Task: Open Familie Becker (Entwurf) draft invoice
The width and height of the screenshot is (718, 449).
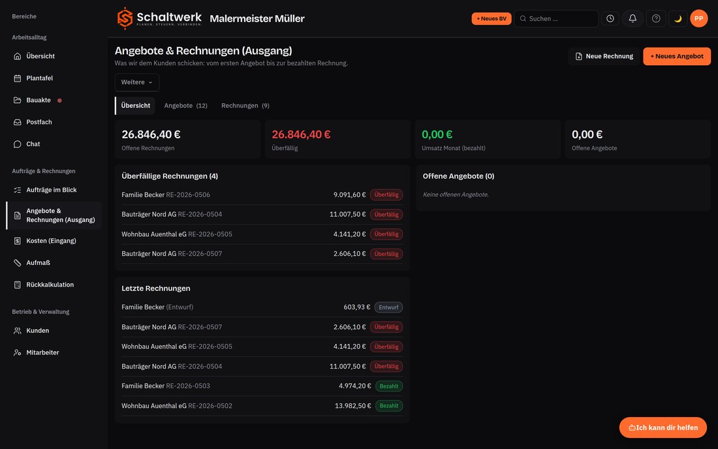Action: coord(262,307)
